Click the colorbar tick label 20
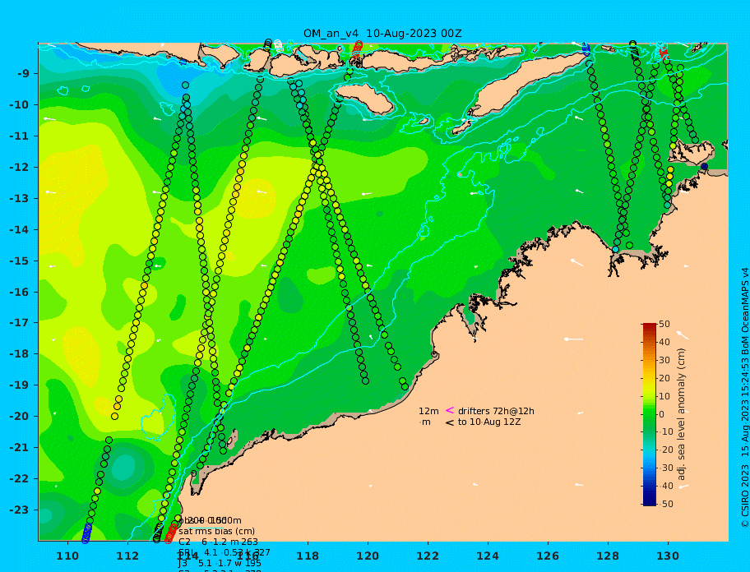750x572 pixels. pos(664,379)
